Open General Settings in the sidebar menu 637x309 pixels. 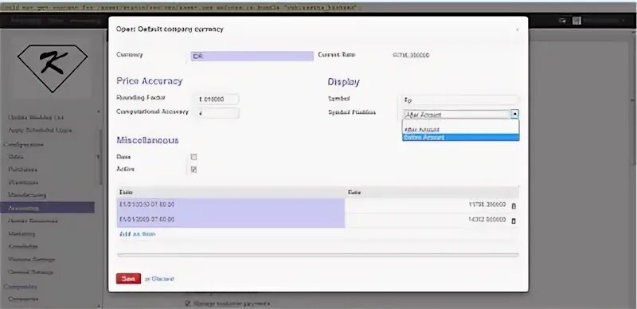(31, 272)
